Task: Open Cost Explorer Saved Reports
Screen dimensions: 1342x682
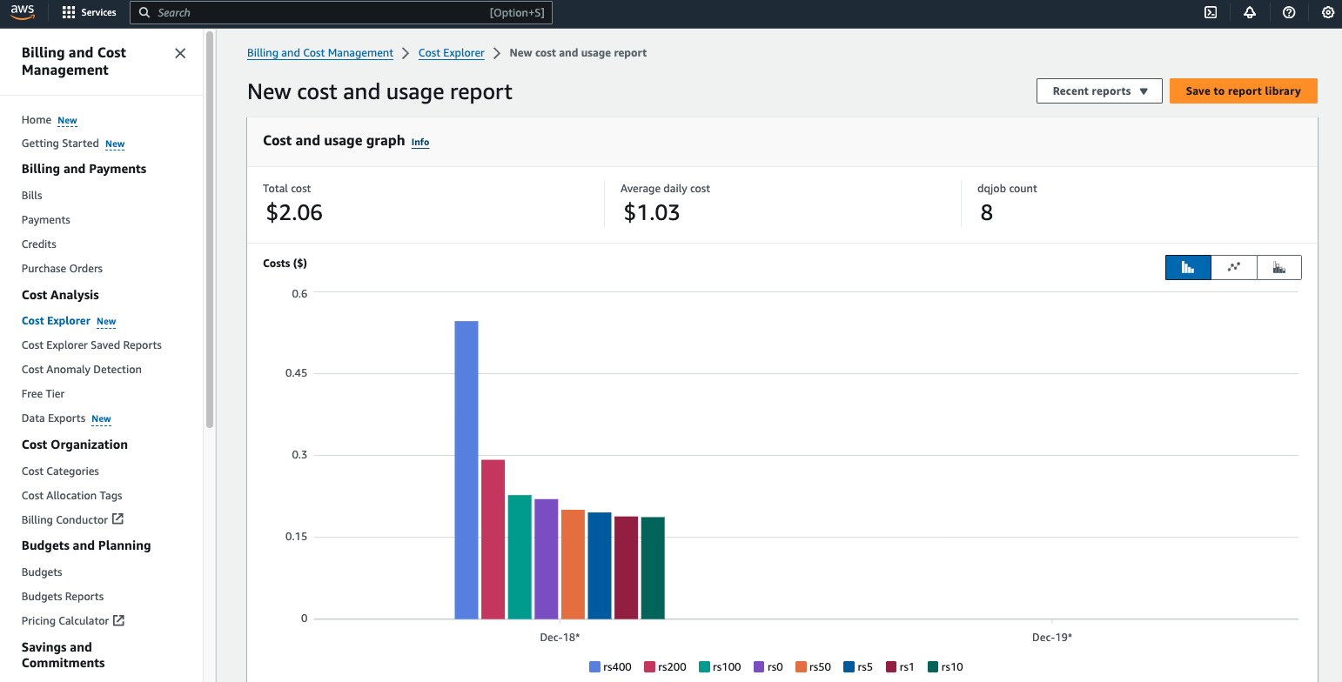Action: coord(91,345)
